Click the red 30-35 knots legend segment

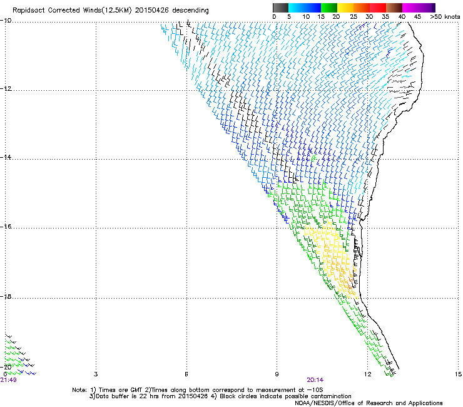[378, 8]
